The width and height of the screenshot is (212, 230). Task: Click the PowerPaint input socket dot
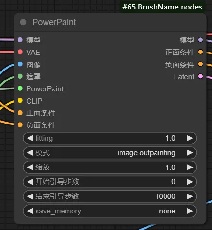pos(20,88)
